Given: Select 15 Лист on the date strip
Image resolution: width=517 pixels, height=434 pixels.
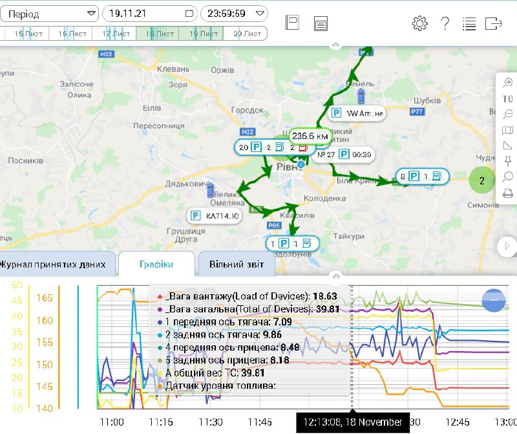Looking at the screenshot, I should [x=28, y=34].
